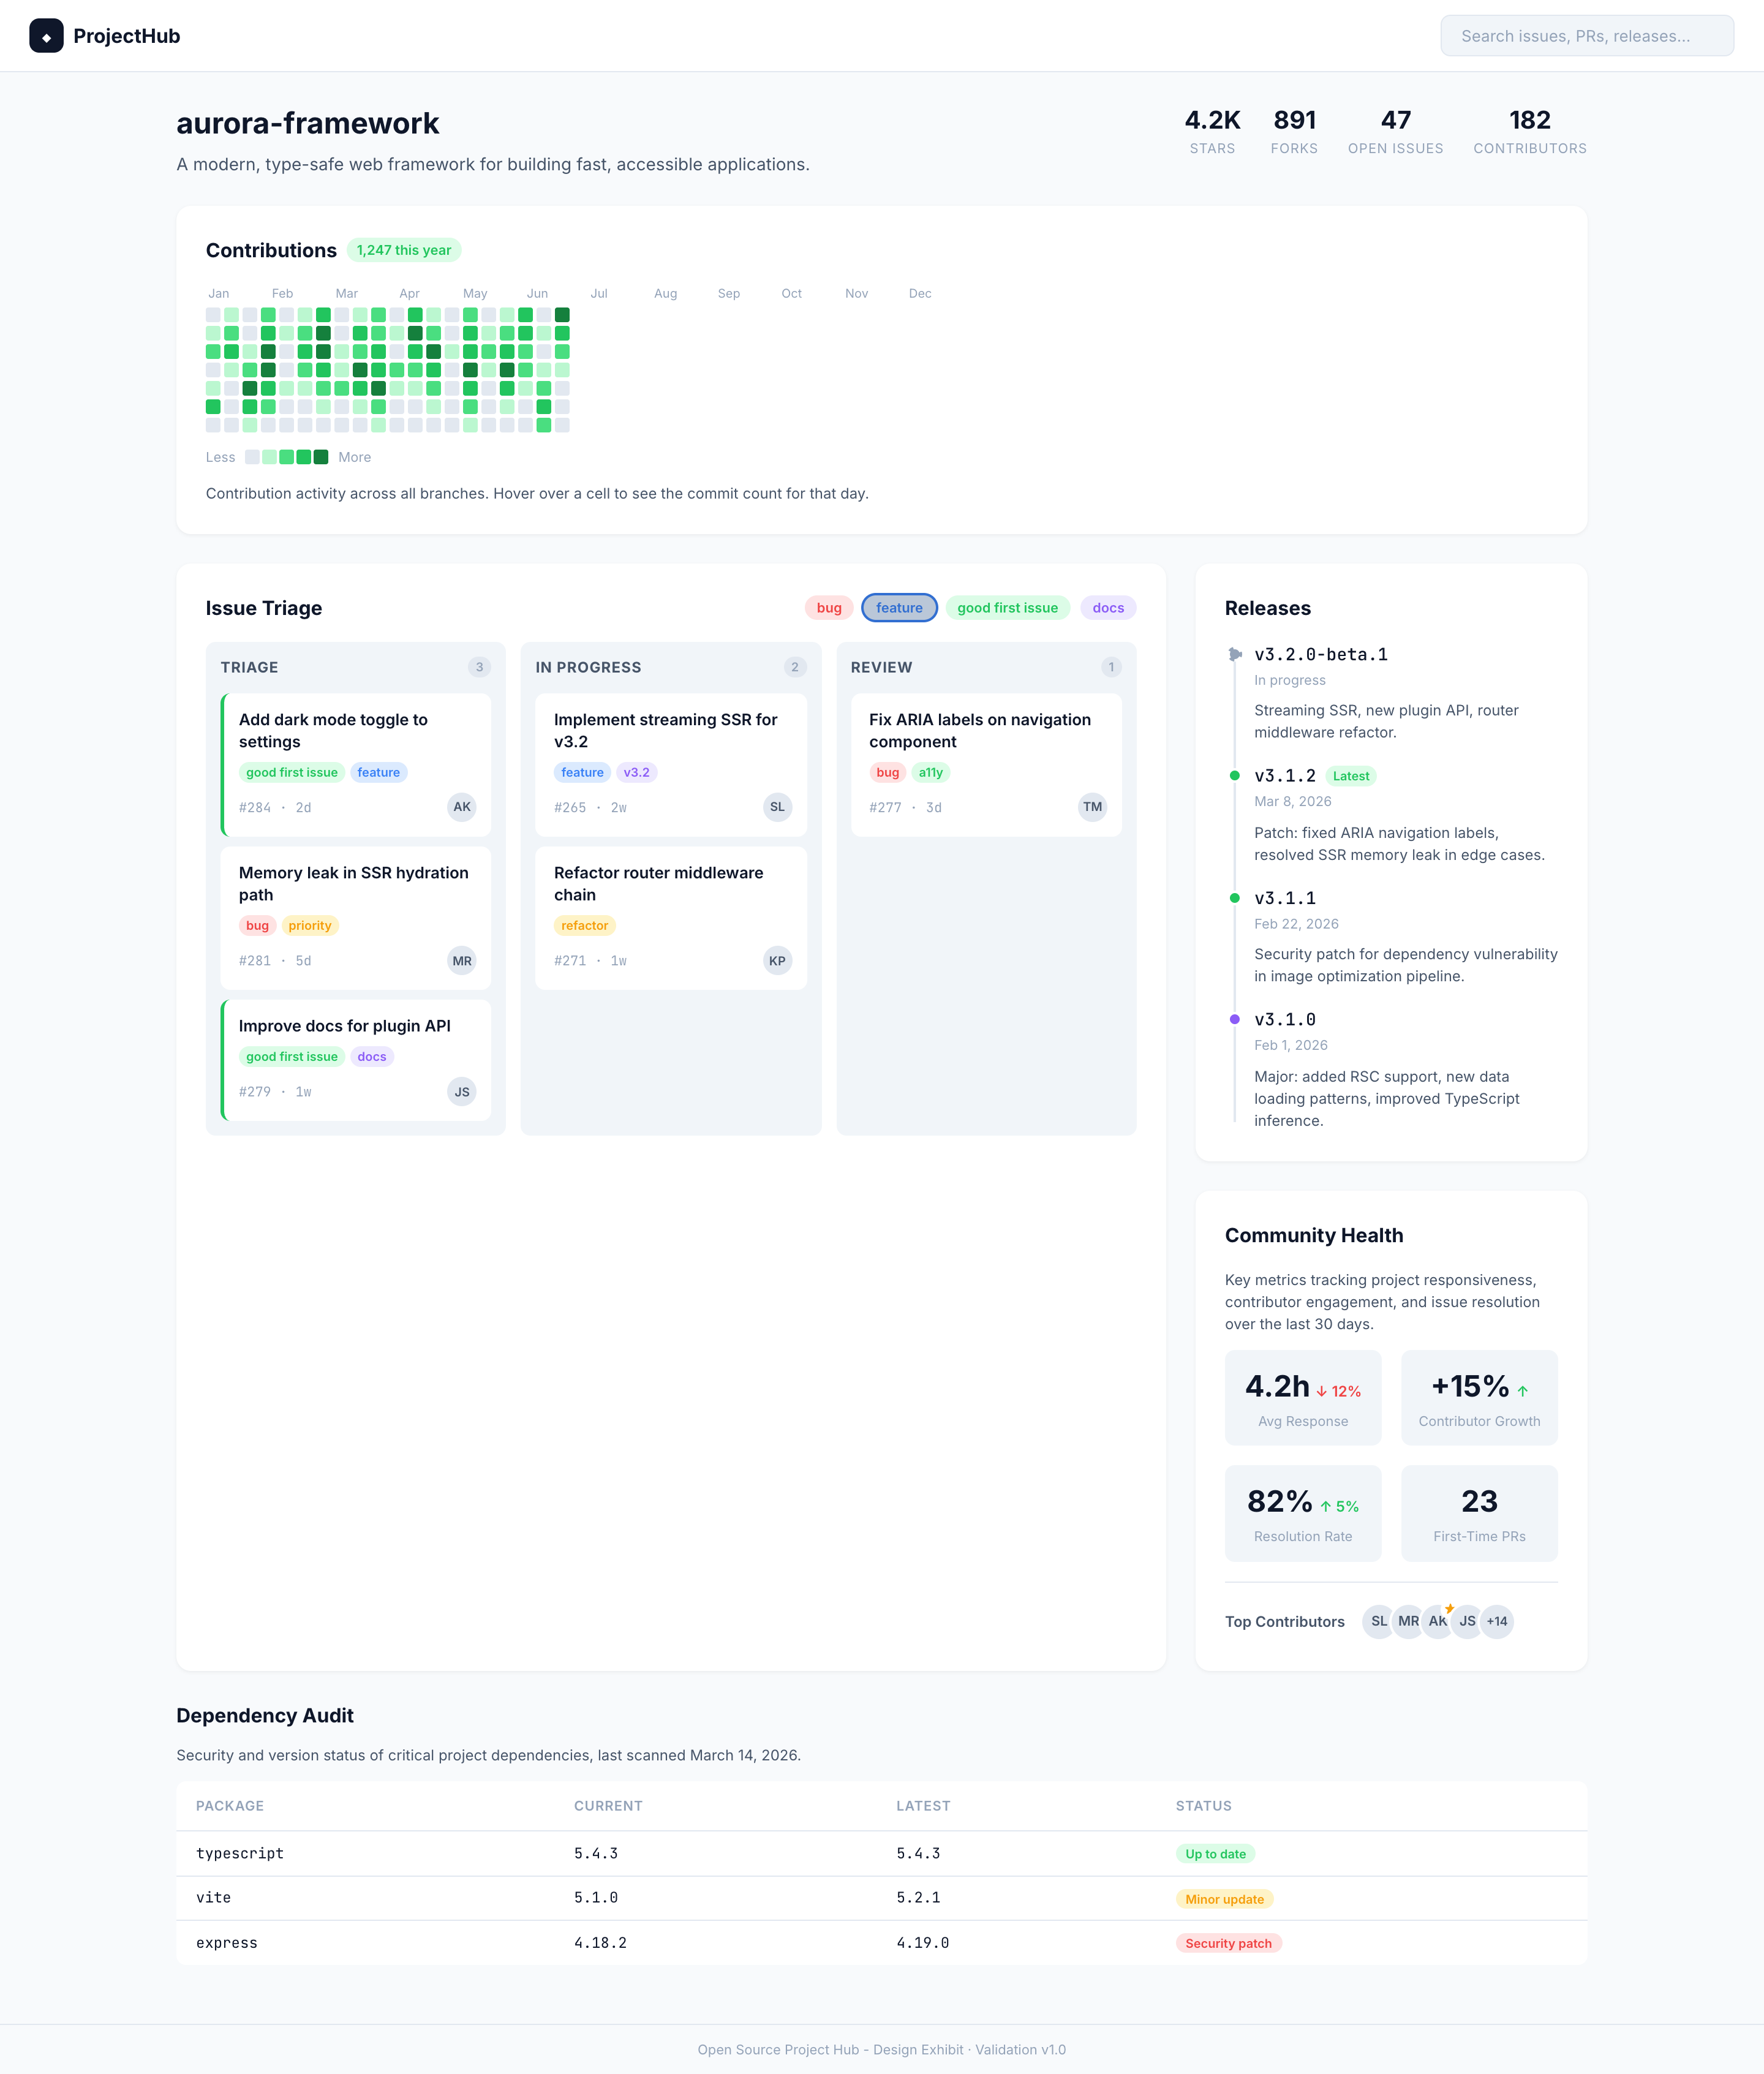The width and height of the screenshot is (1764, 2074).
Task: Select the IN PROGRESS column header
Action: click(588, 667)
